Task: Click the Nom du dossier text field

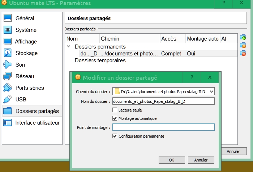Action: [x=163, y=101]
